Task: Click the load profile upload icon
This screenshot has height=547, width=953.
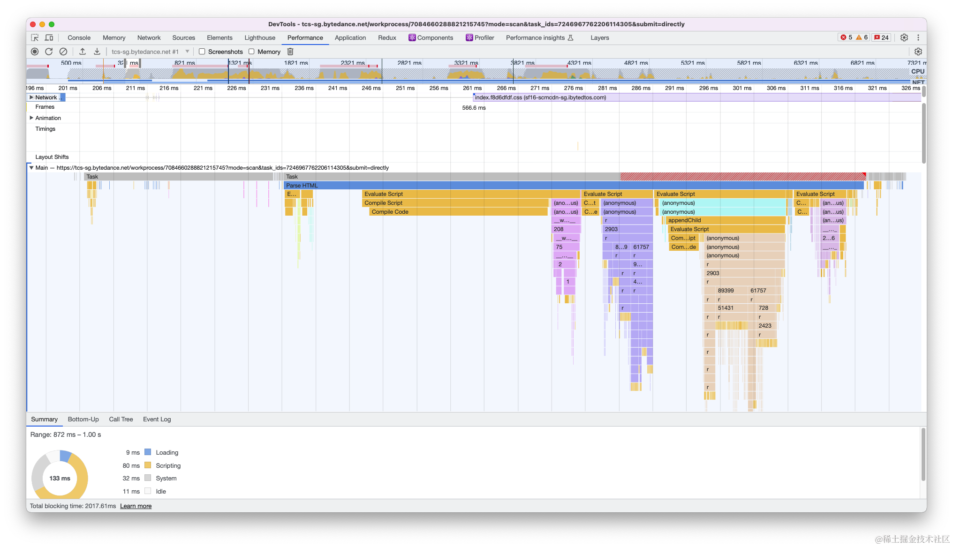Action: (83, 52)
